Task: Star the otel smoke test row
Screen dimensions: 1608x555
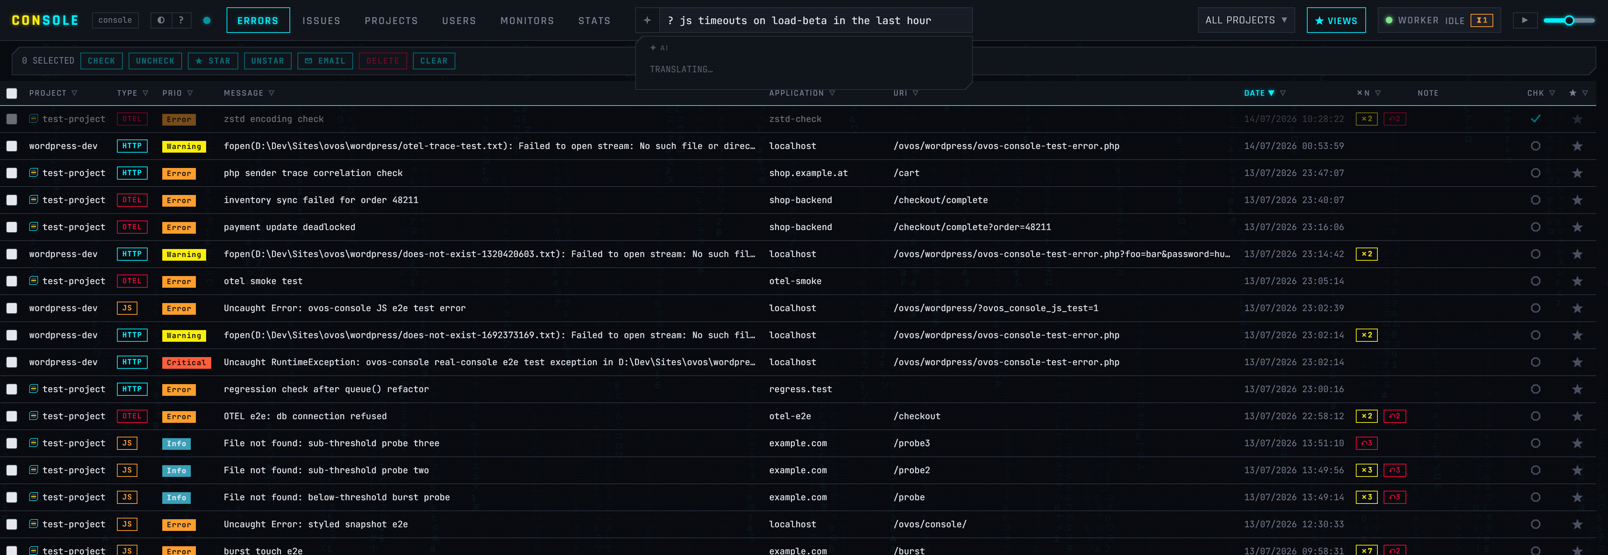Action: (x=1577, y=281)
